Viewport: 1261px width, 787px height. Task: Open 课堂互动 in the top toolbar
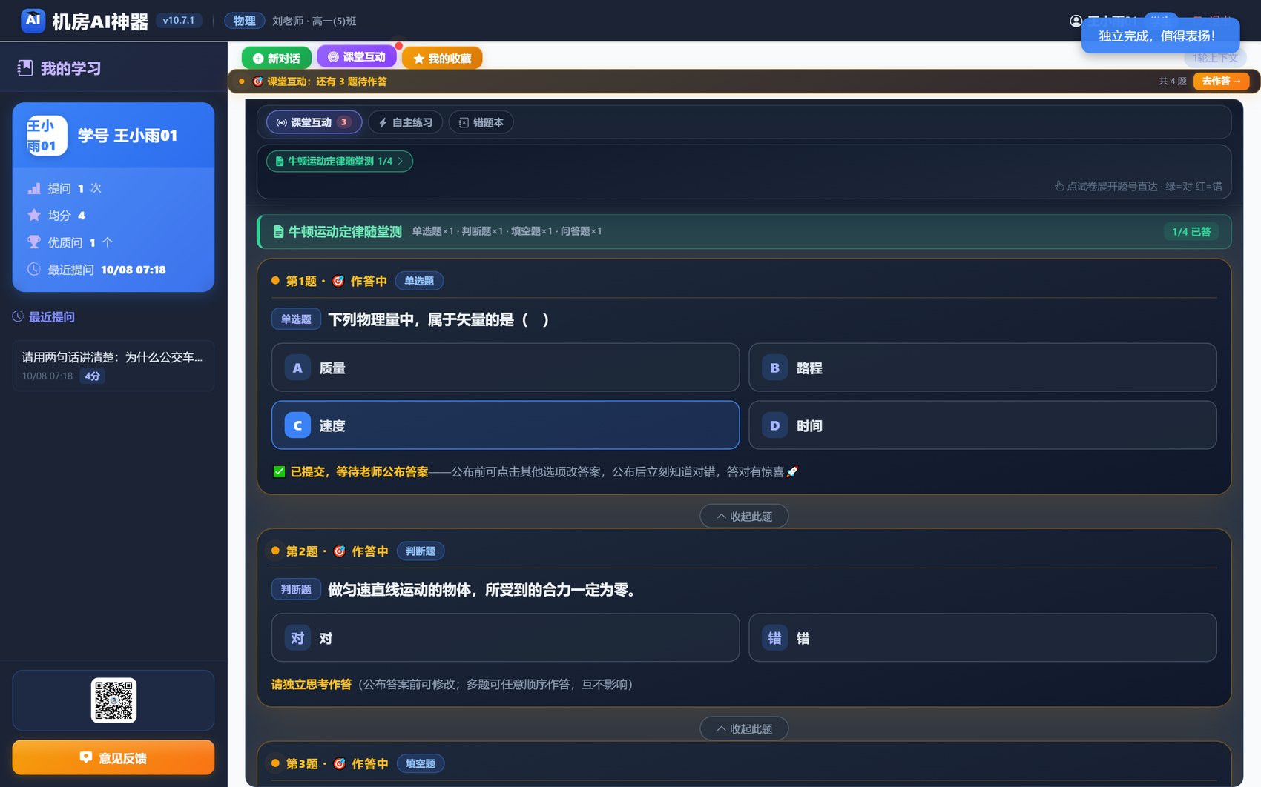coord(357,57)
